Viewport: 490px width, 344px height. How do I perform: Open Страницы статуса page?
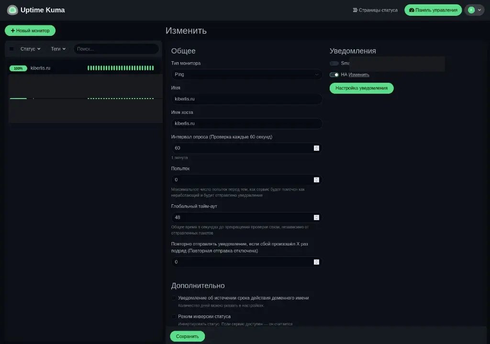(x=375, y=10)
